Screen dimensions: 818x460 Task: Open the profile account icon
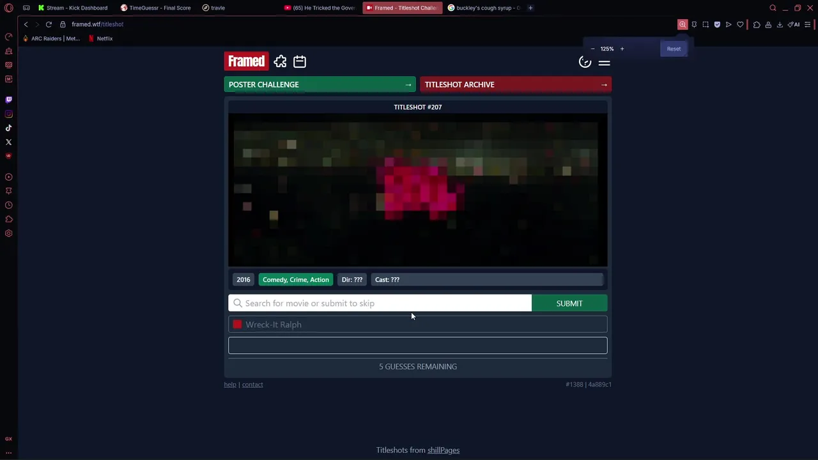click(768, 24)
